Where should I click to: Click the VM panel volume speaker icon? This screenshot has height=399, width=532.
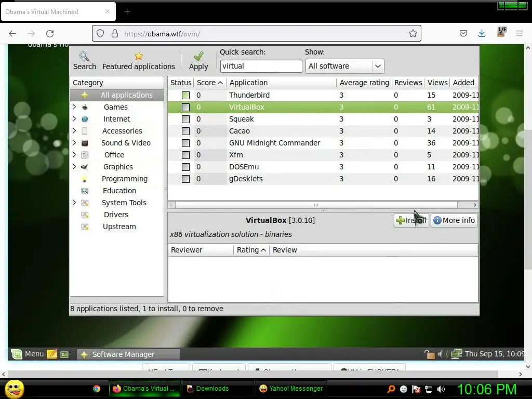[x=443, y=354]
